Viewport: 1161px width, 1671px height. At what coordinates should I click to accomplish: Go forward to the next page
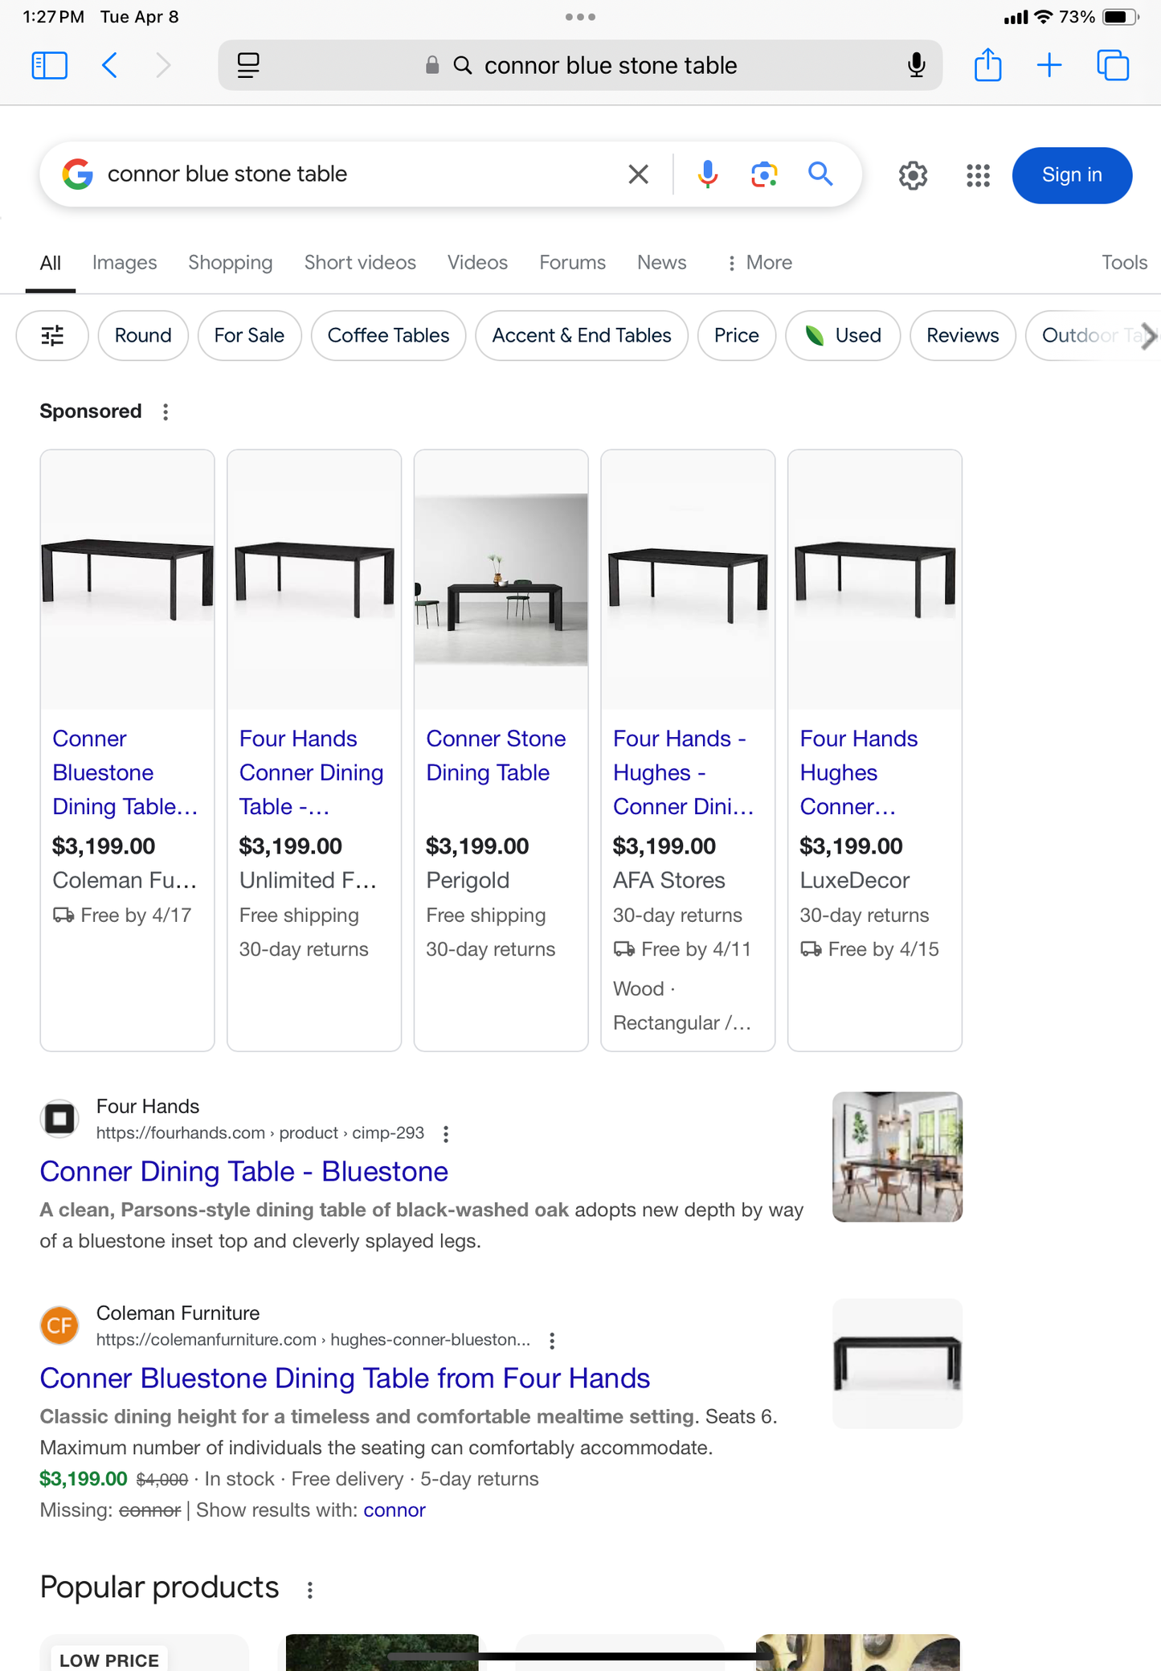click(163, 65)
